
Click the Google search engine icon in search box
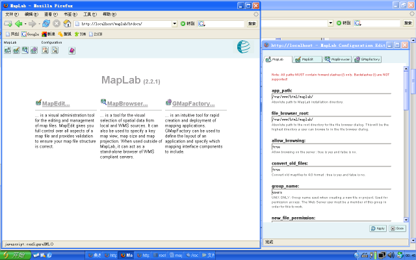point(201,23)
